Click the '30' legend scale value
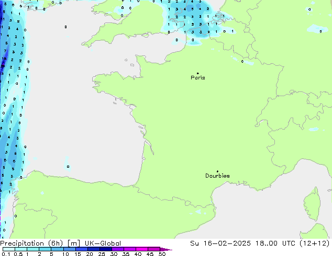This screenshot has width=332, height=256. tap(114, 254)
